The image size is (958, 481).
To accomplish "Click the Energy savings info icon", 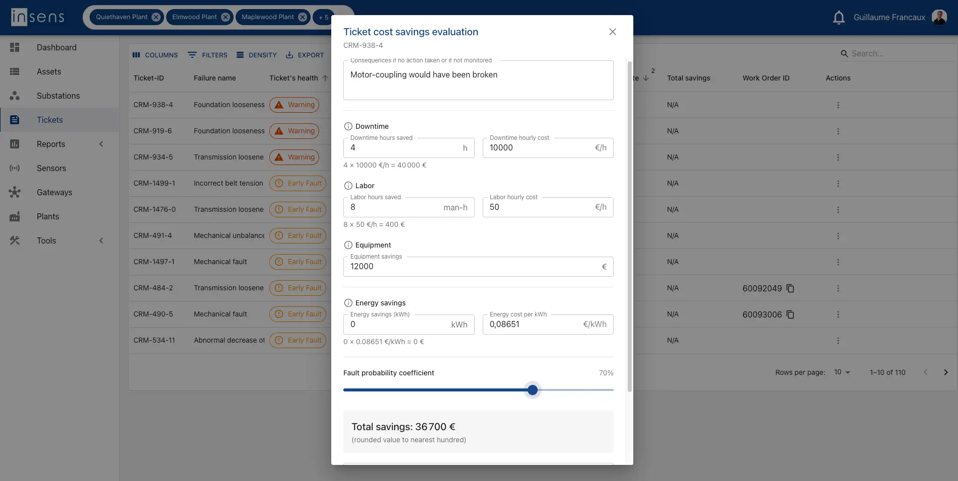I will (348, 303).
